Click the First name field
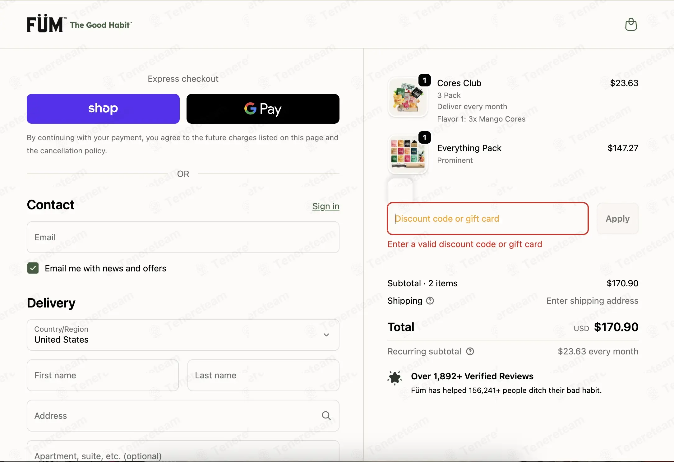Viewport: 674px width, 462px height. (x=103, y=375)
